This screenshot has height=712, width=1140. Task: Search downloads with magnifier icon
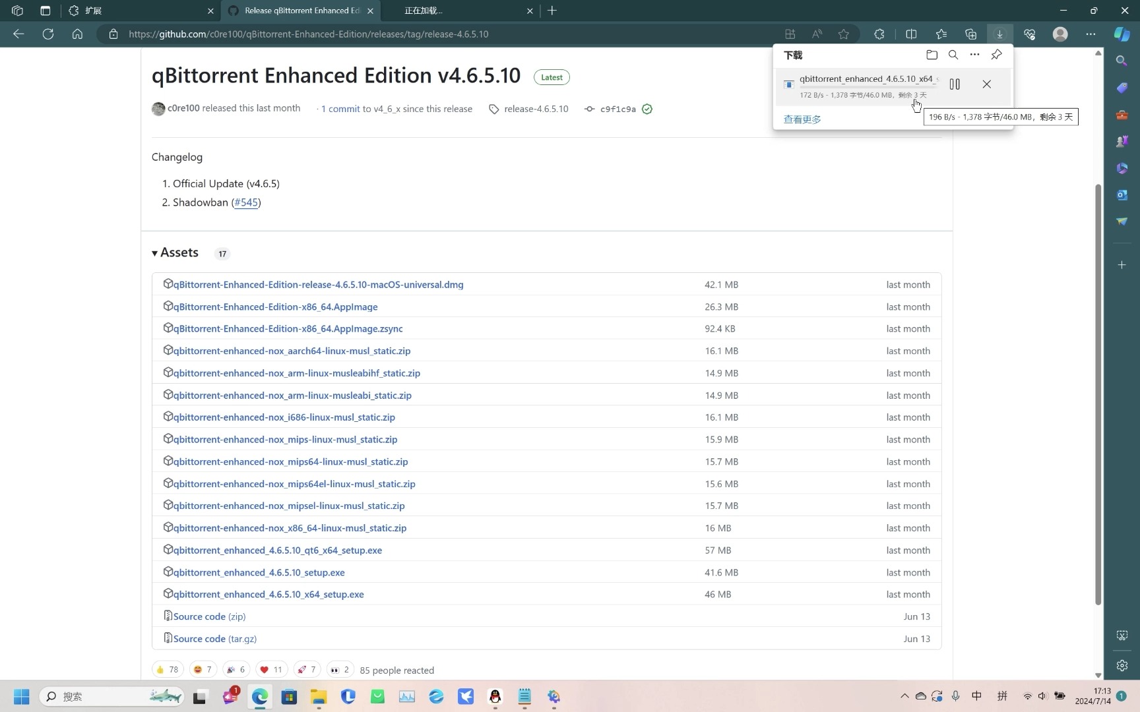(x=953, y=55)
